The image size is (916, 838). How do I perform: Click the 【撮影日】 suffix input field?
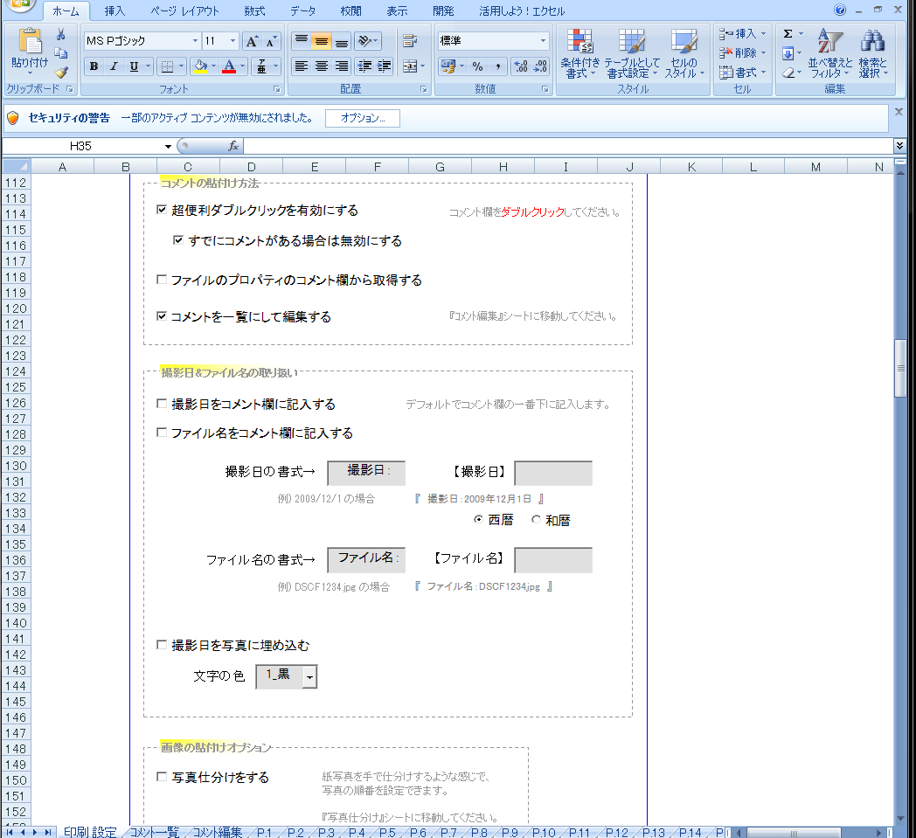pyautogui.click(x=552, y=473)
